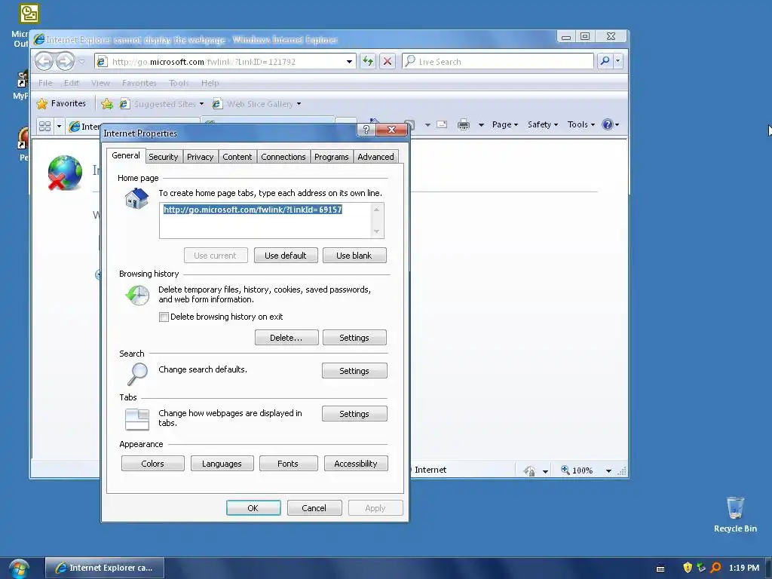
Task: Switch to the Content tab
Action: 237,157
